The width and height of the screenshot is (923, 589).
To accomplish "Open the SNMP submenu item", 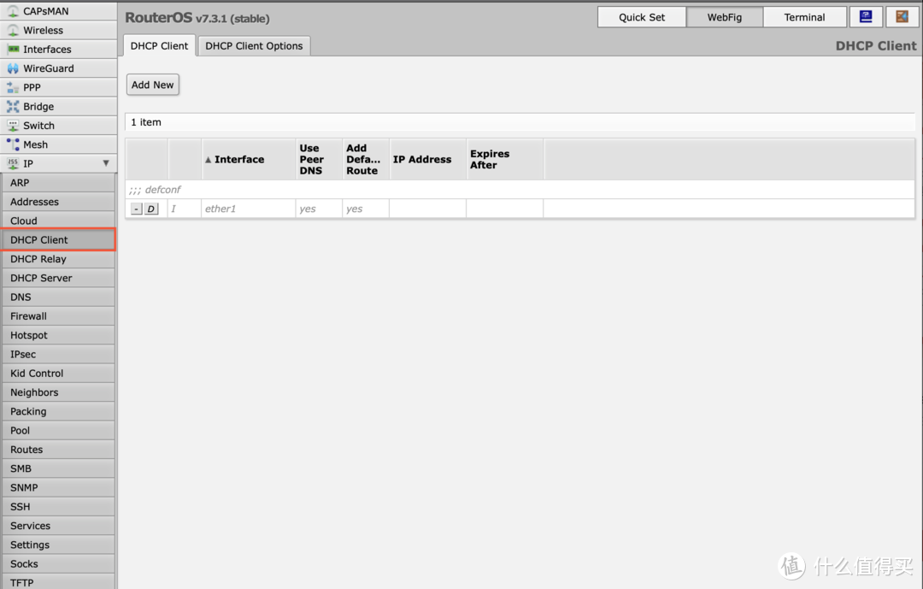I will (58, 487).
